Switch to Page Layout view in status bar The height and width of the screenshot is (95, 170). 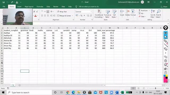[138, 88]
